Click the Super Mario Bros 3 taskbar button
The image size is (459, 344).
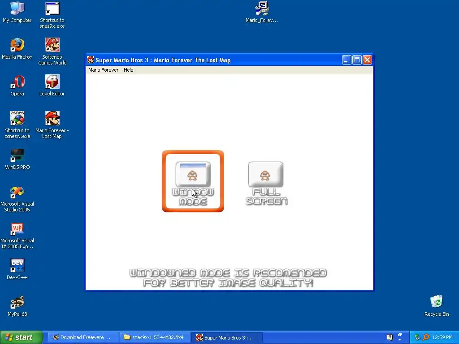(x=226, y=338)
